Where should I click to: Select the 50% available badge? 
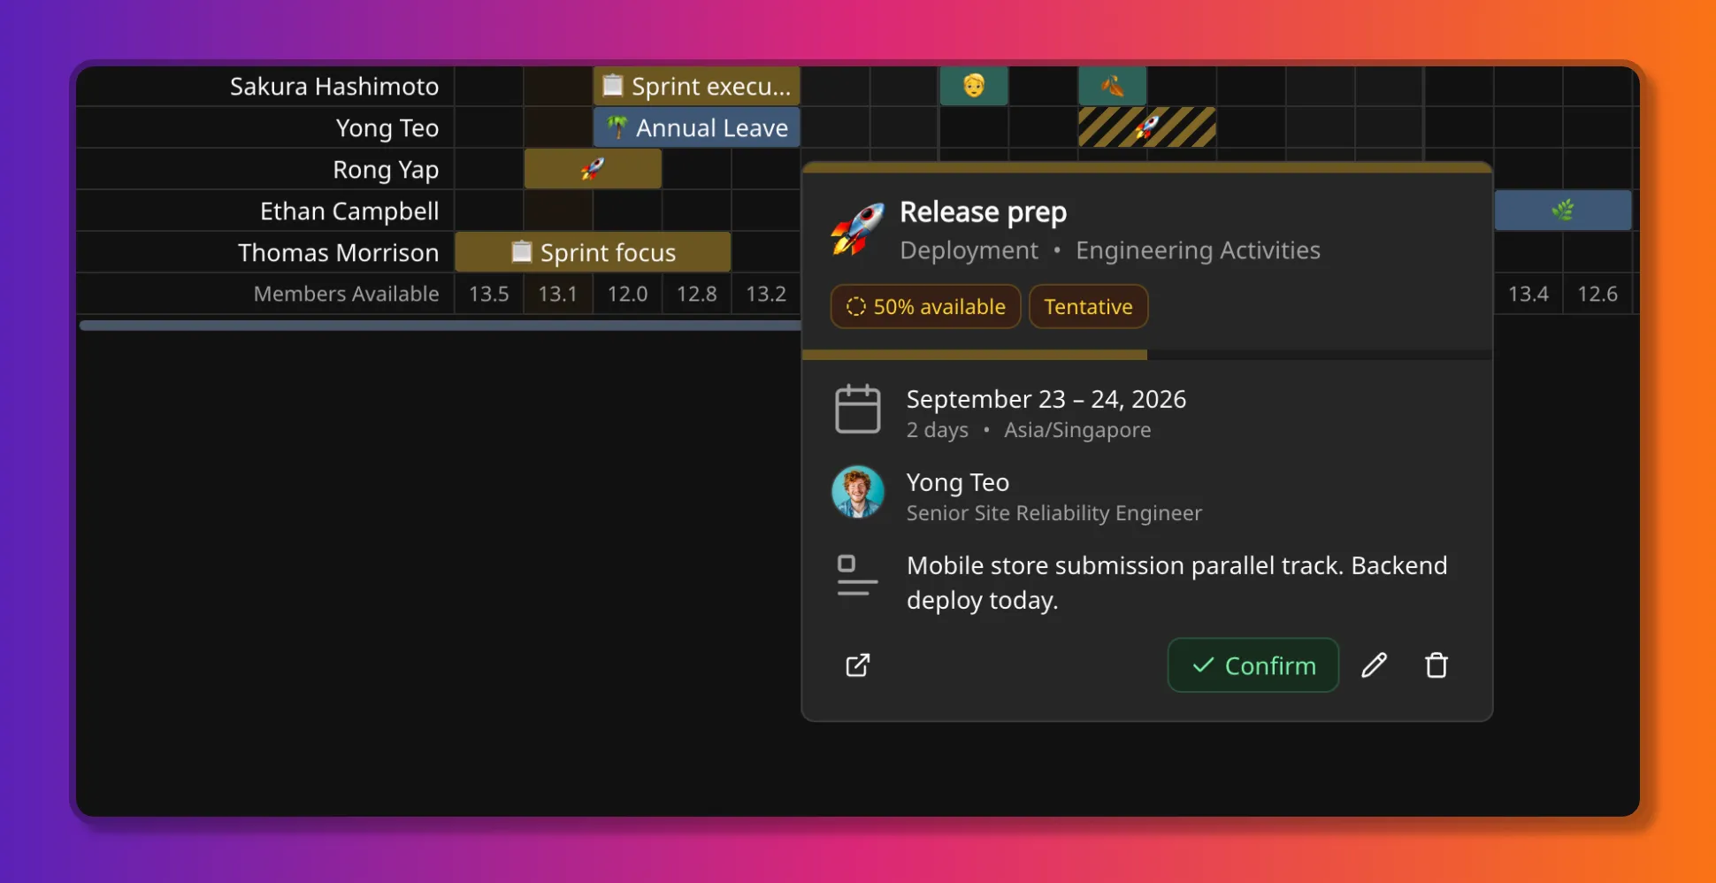click(x=925, y=307)
